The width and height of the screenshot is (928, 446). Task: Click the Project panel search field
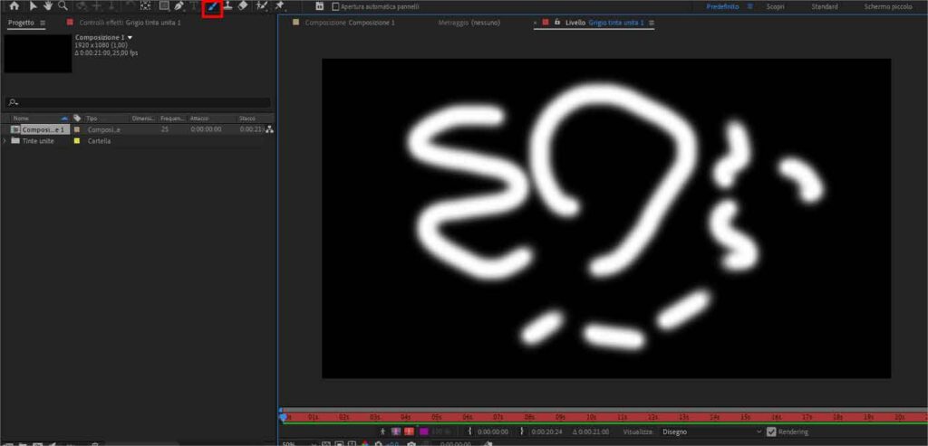pos(138,103)
